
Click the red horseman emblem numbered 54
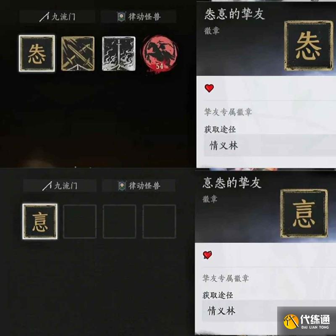[160, 54]
